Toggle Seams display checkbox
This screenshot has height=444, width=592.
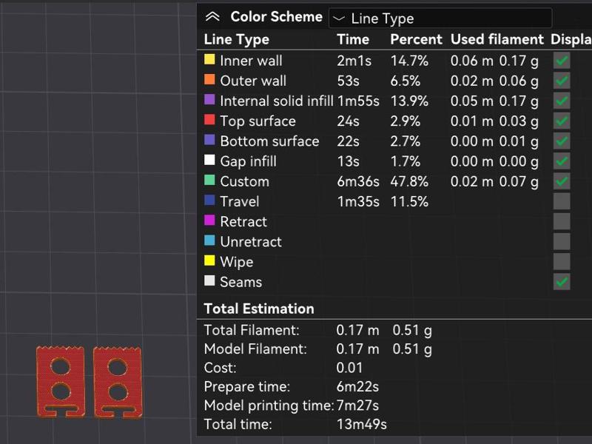[562, 282]
